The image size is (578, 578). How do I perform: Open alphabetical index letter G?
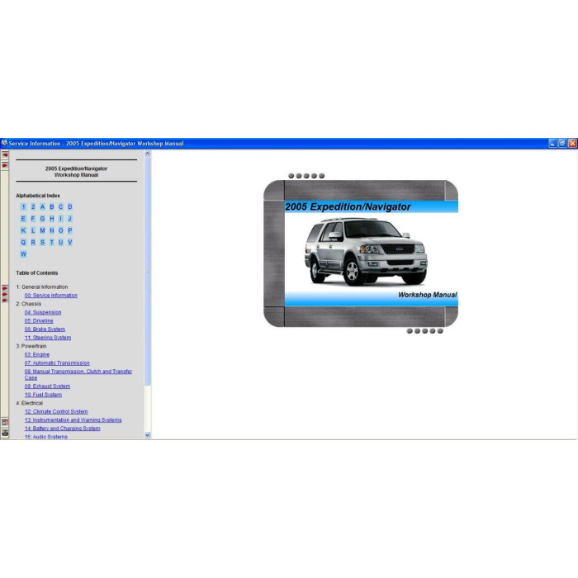[x=42, y=219]
